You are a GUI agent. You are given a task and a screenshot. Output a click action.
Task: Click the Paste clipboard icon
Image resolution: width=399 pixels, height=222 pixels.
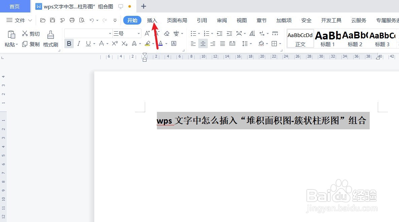tap(11, 34)
